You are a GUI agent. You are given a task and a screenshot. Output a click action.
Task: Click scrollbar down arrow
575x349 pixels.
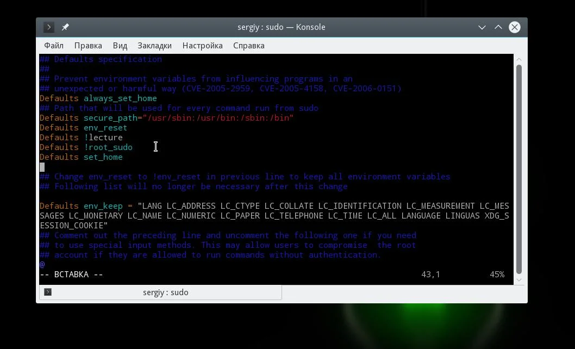518,279
